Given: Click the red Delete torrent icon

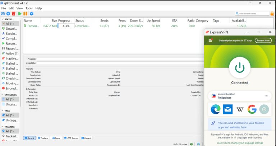Looking at the screenshot, I should pos(14,14).
